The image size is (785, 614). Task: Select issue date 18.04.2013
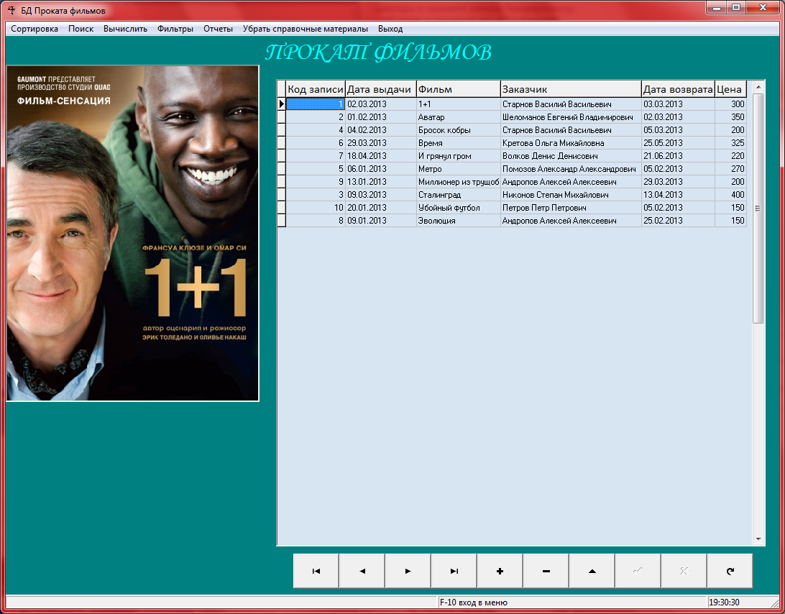coord(380,156)
